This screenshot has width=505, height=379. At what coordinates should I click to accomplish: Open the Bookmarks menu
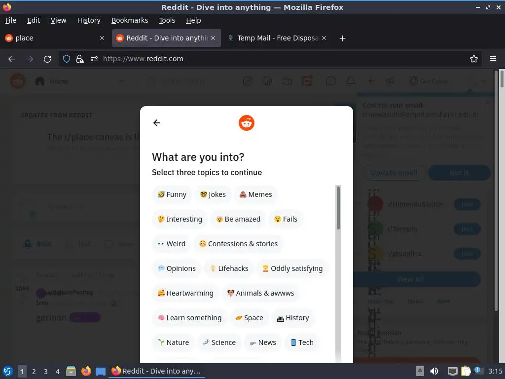tap(130, 20)
